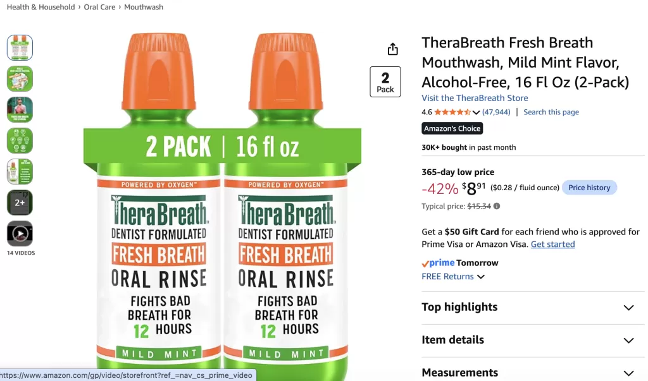Open the FREE Returns dropdown

[x=453, y=277]
